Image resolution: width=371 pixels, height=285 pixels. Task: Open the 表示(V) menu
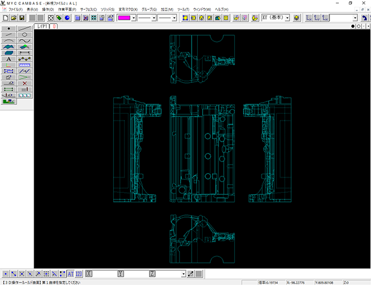pos(32,9)
